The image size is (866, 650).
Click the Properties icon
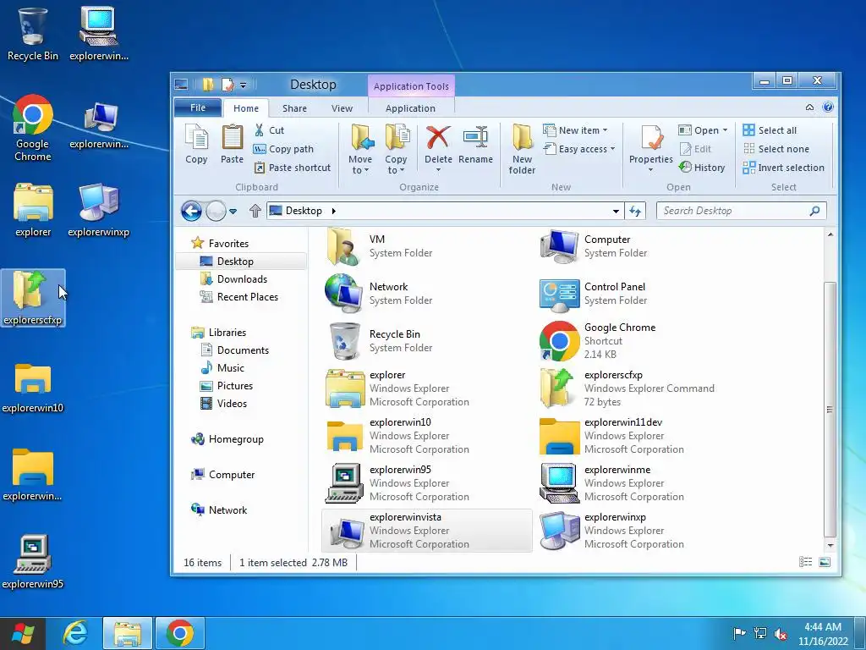tap(651, 139)
